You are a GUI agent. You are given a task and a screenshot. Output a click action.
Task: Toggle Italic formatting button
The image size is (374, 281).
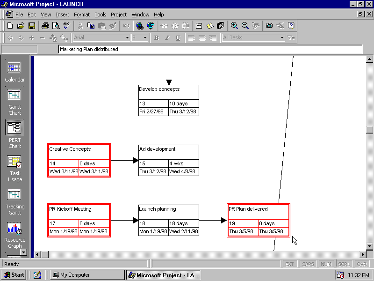pyautogui.click(x=167, y=38)
